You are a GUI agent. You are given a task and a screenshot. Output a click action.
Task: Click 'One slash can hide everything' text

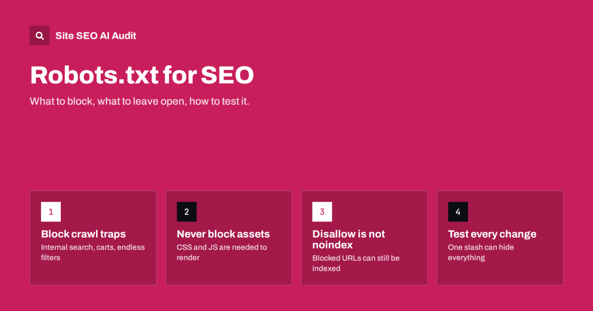pos(481,252)
